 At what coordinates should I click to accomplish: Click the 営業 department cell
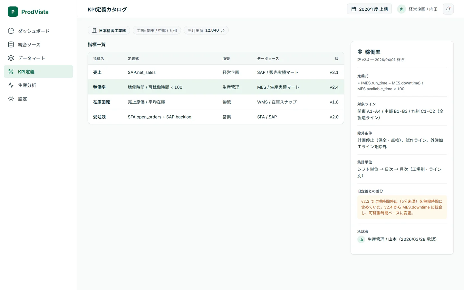pyautogui.click(x=227, y=117)
